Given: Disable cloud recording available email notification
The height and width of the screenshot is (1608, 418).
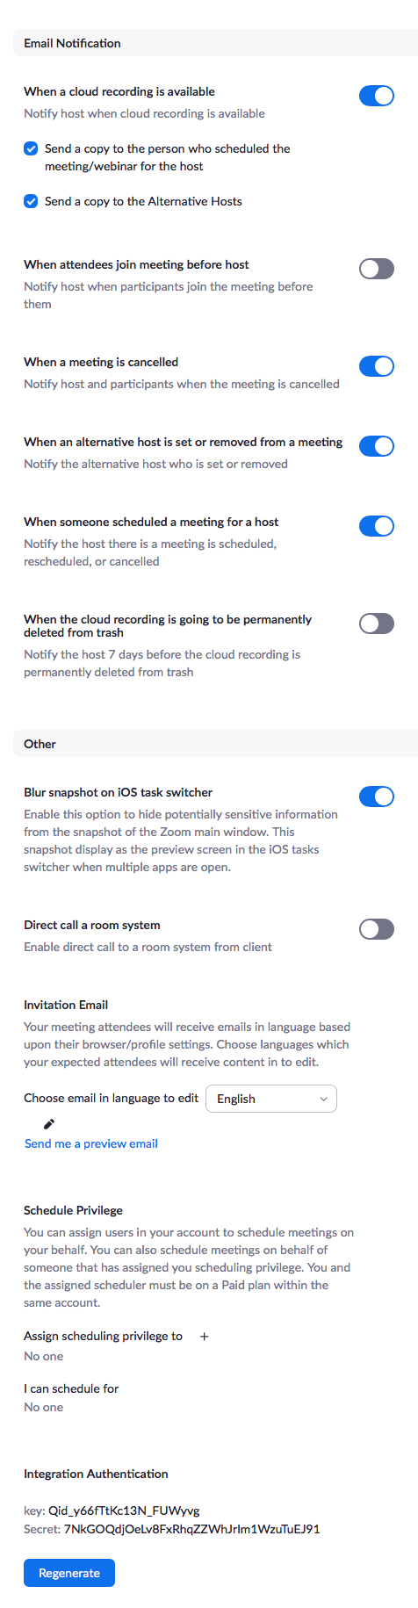Looking at the screenshot, I should click(377, 96).
